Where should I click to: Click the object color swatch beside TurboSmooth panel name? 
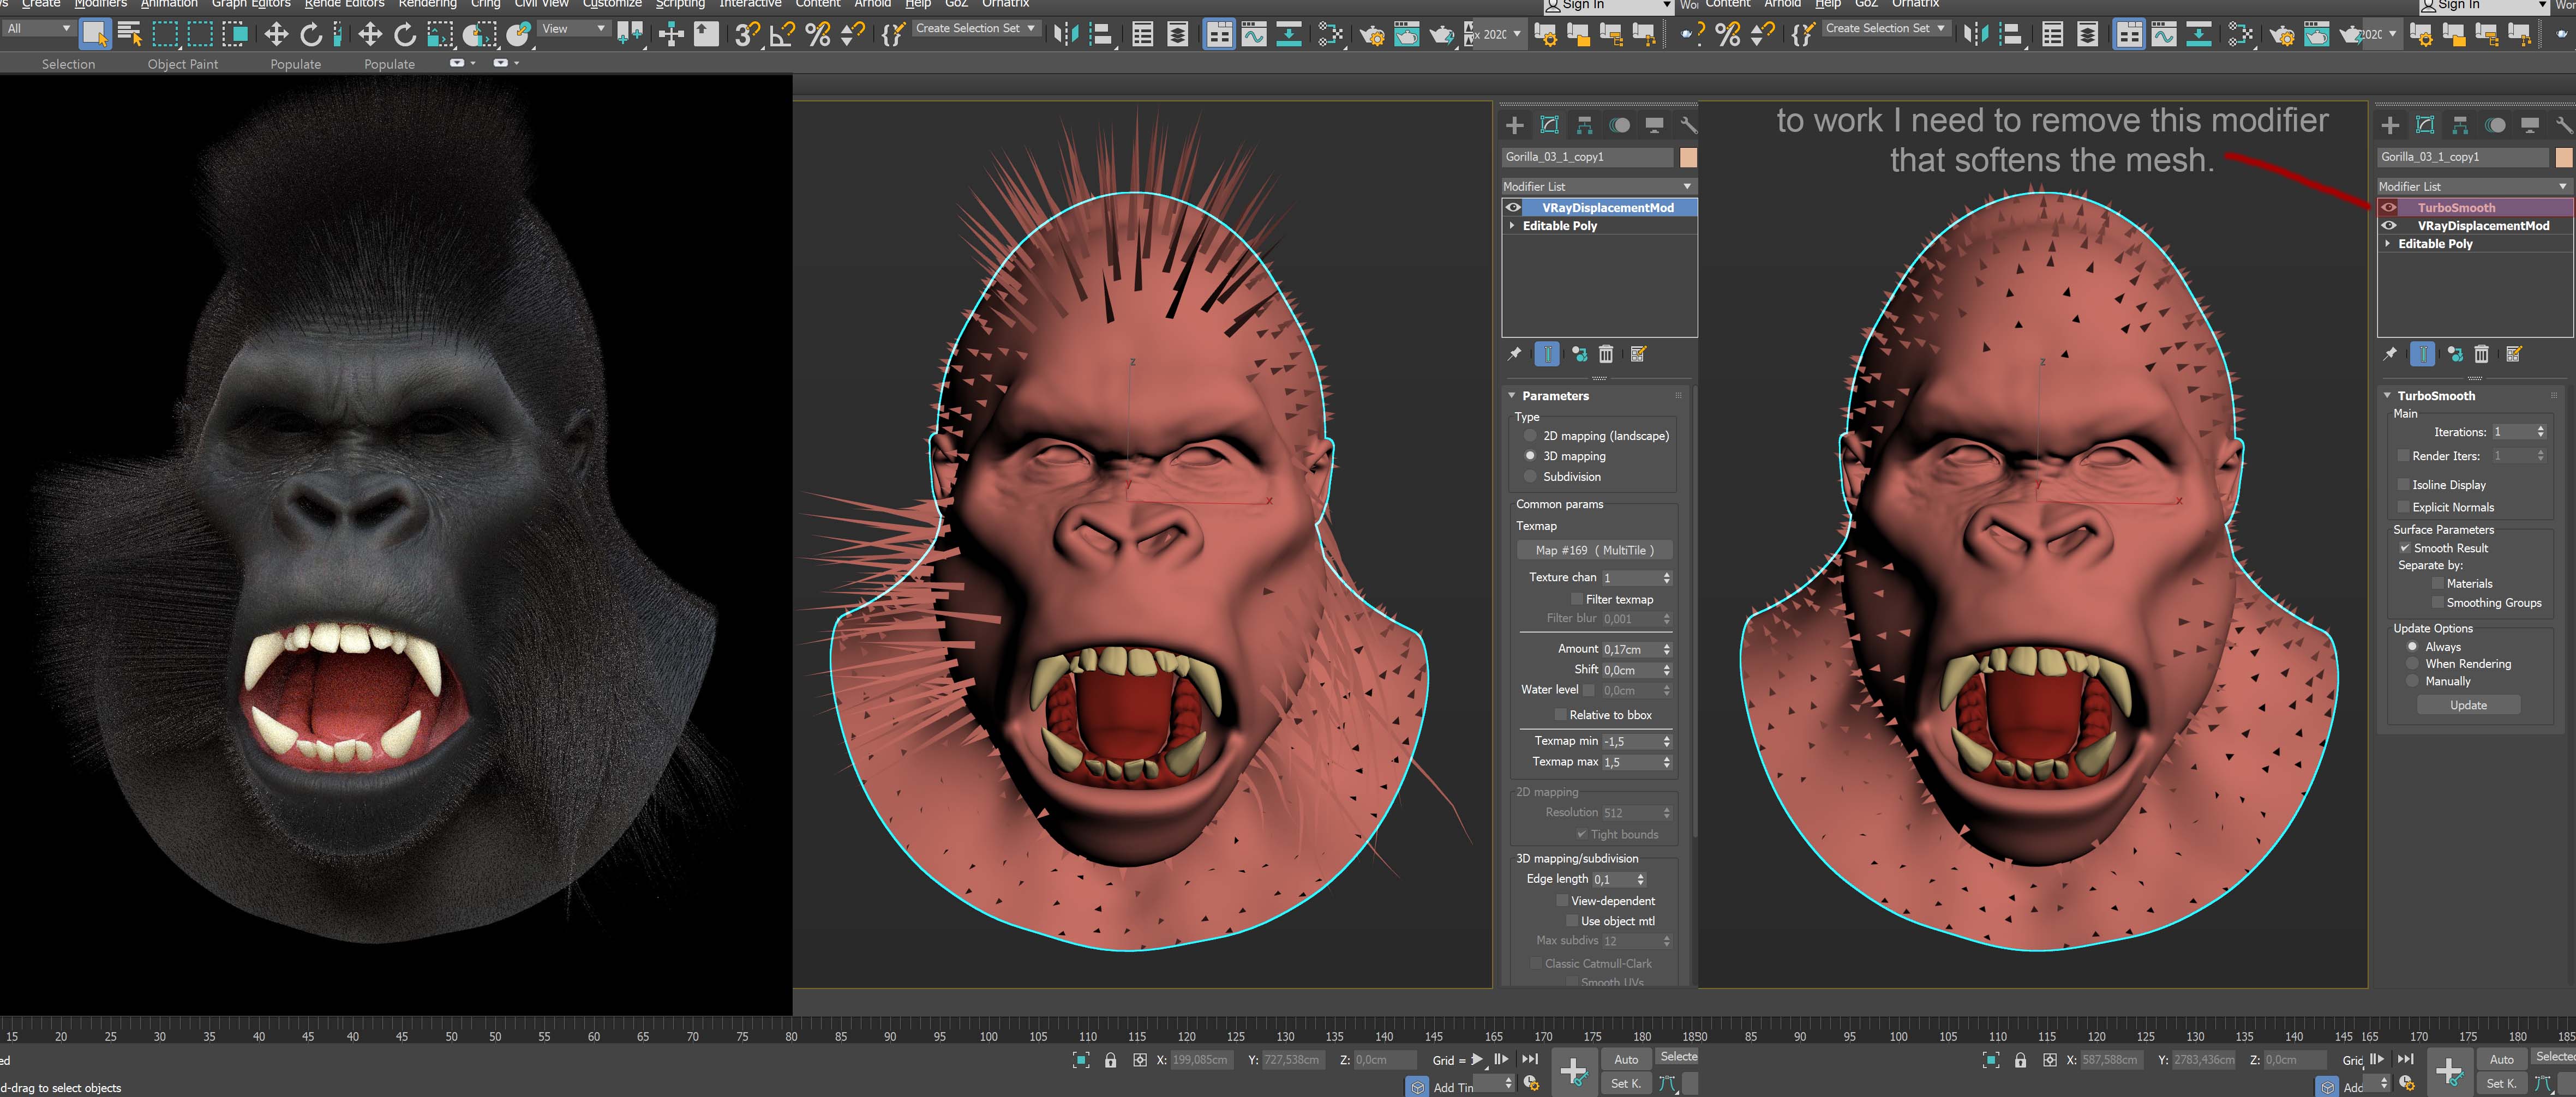point(2564,157)
